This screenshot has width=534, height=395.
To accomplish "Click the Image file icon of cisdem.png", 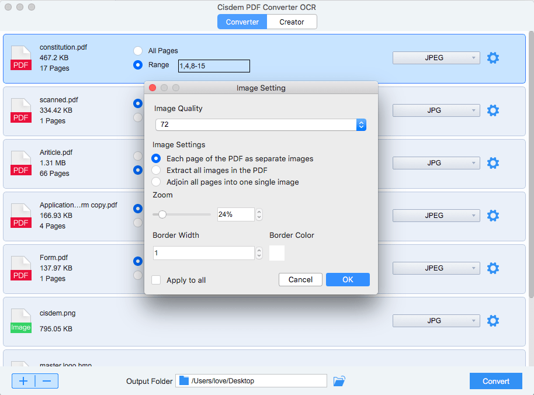I will click(21, 320).
